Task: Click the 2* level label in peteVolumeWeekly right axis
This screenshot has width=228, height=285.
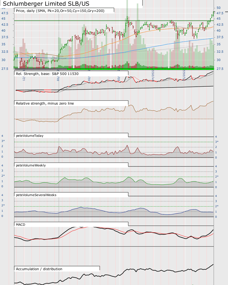Action: click(x=217, y=177)
